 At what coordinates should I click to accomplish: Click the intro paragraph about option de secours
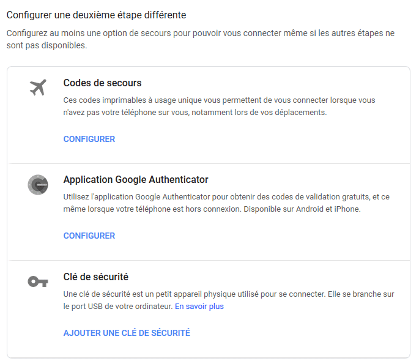[201, 39]
